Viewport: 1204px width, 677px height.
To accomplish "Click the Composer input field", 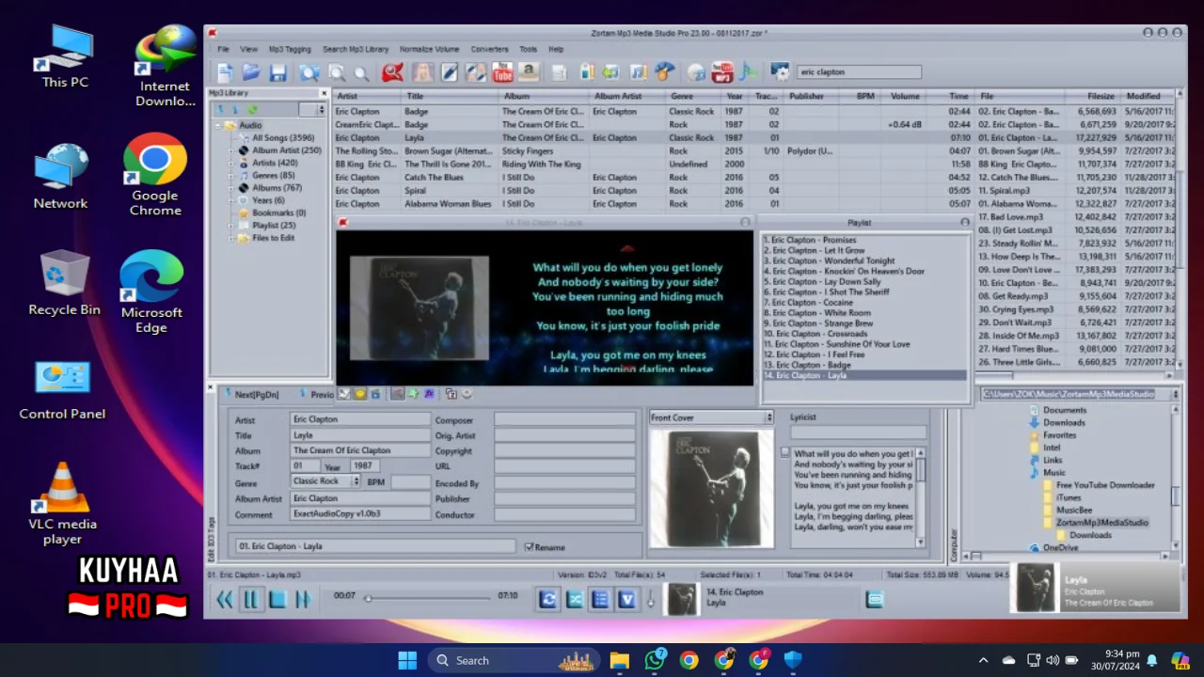I will pos(565,420).
